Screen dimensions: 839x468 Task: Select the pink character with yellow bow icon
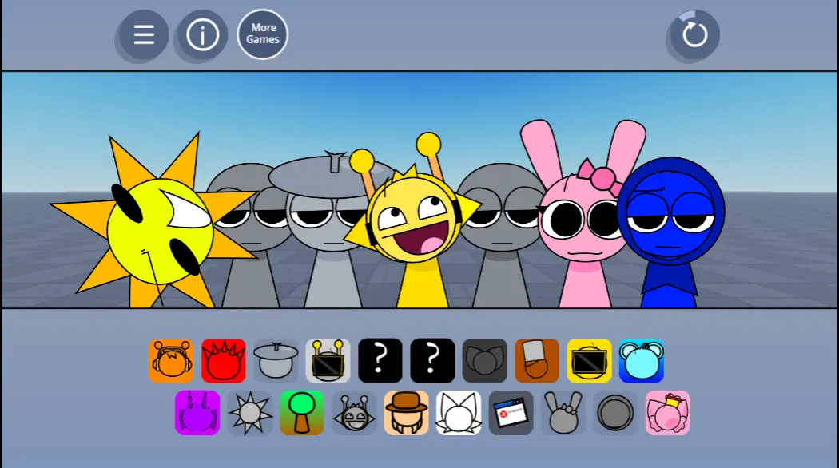click(x=668, y=413)
